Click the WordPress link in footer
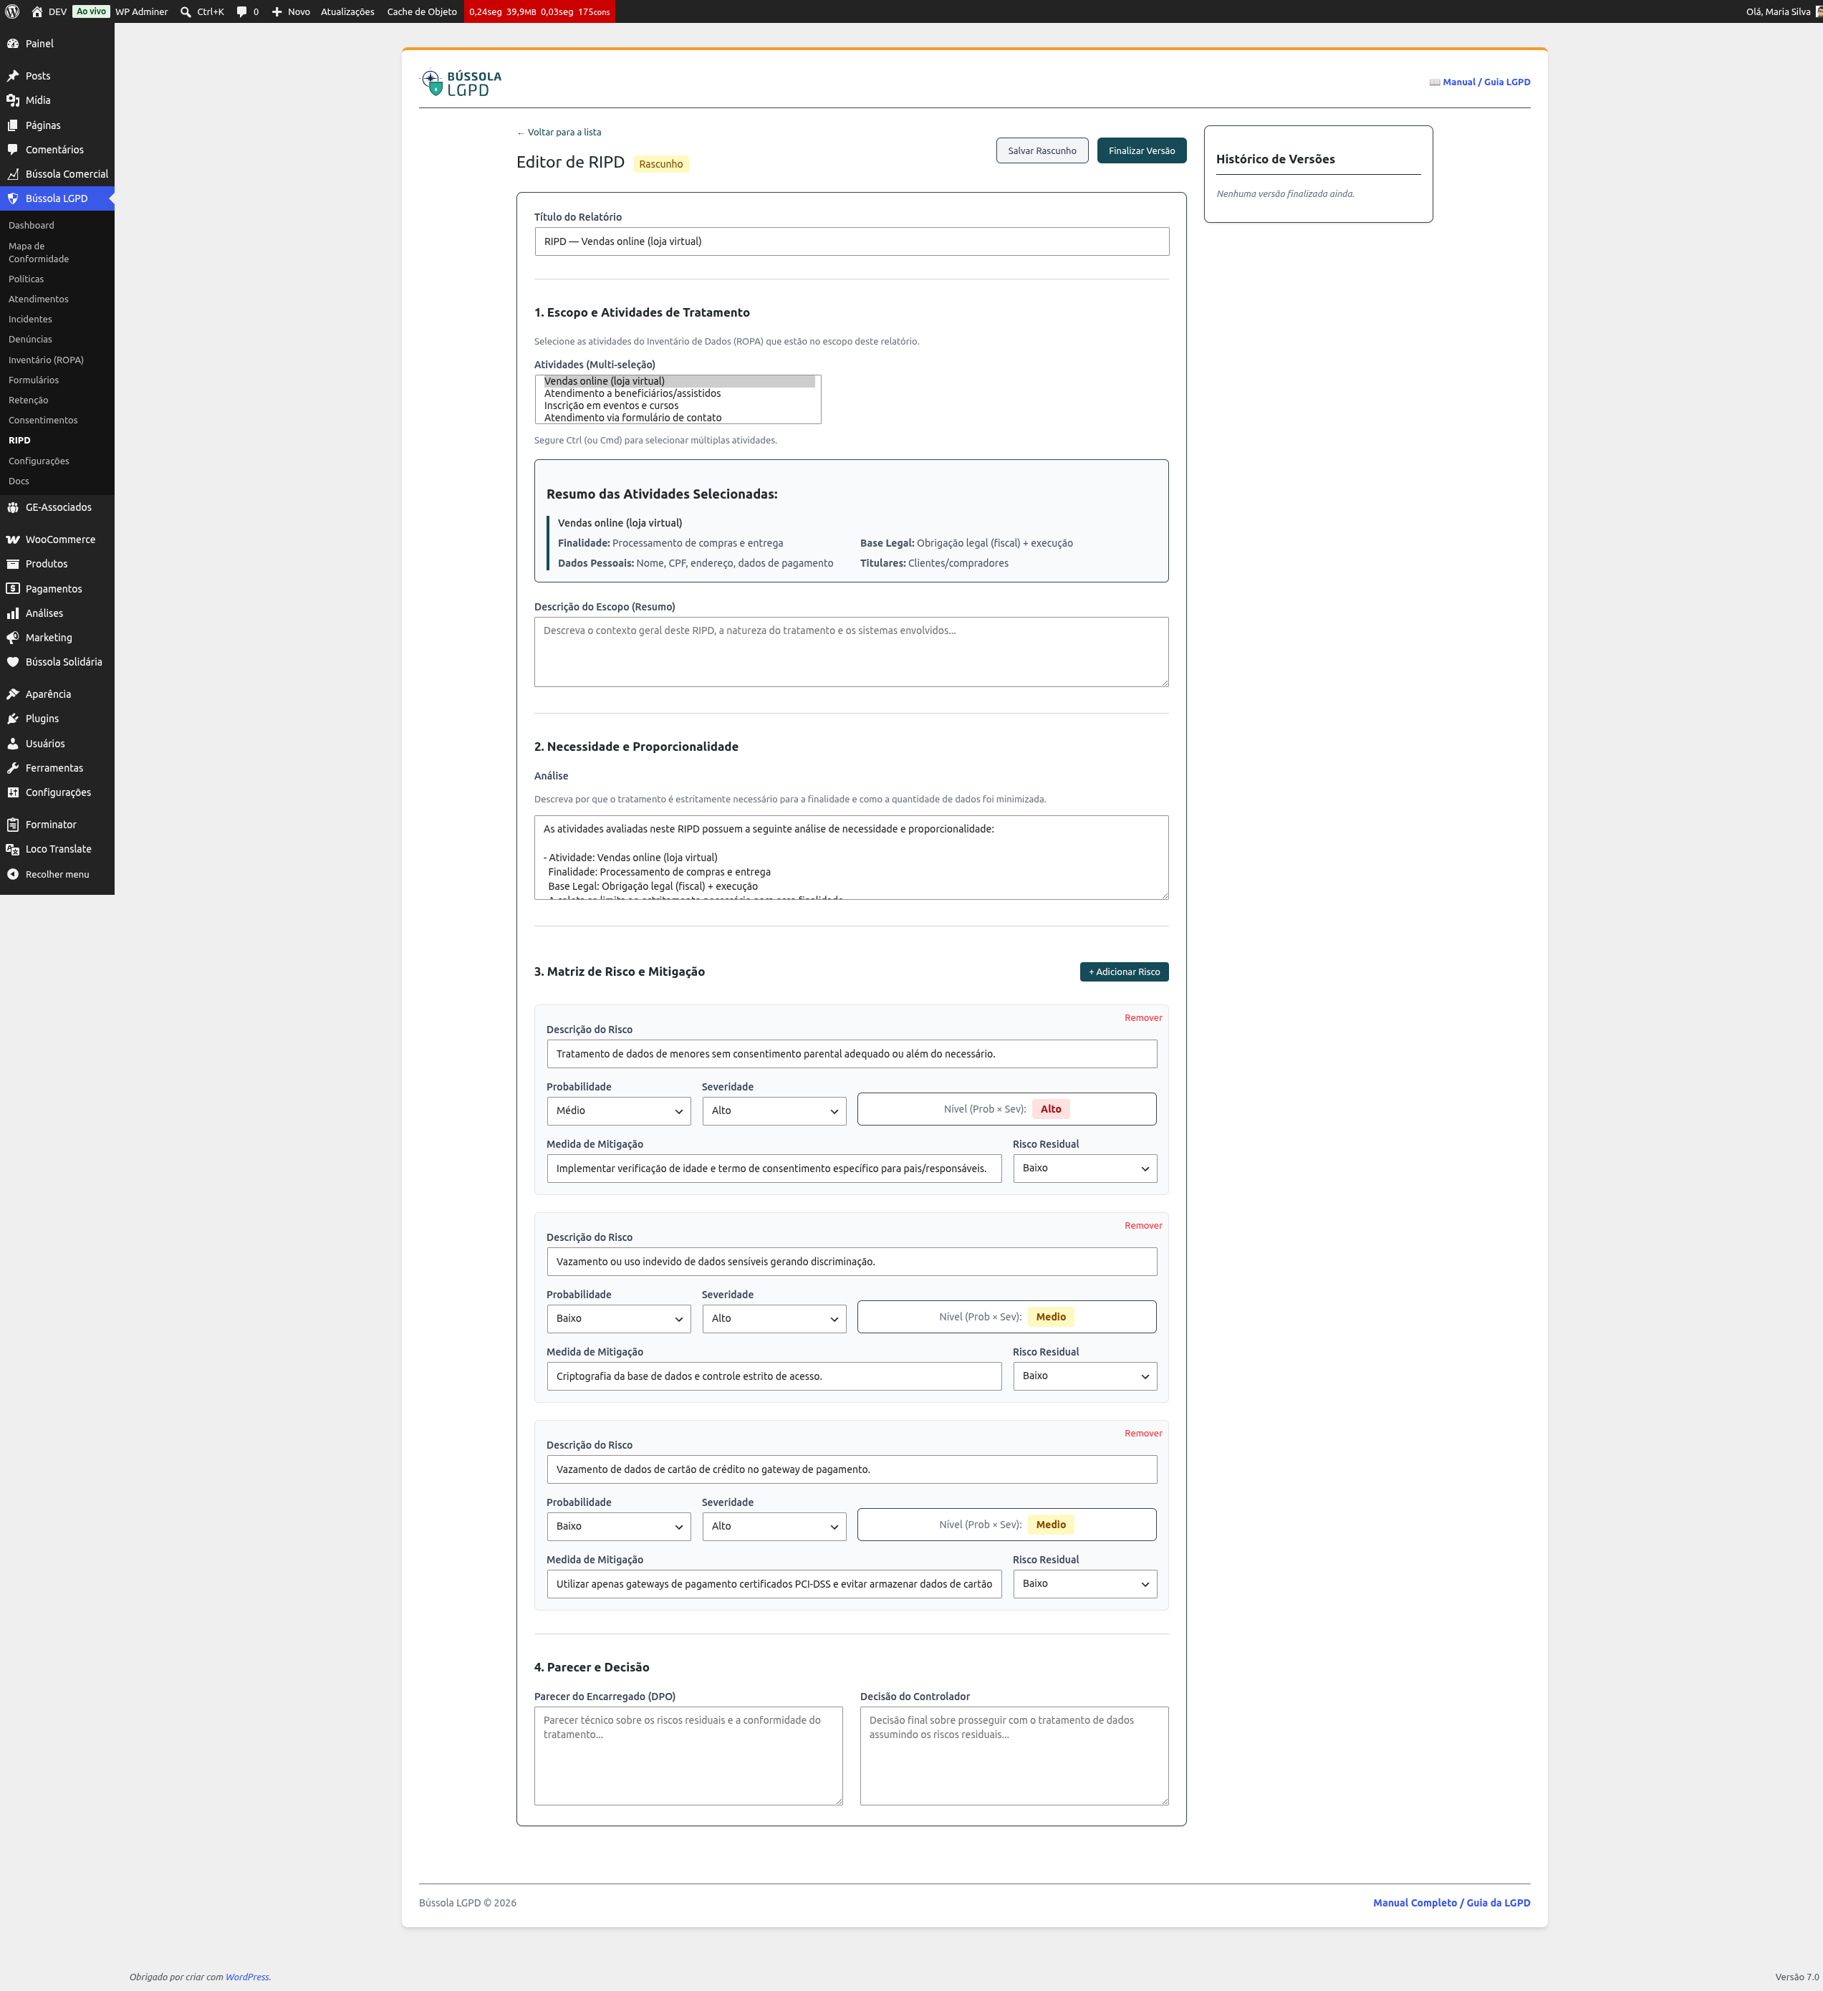The height and width of the screenshot is (1991, 1823). click(247, 1976)
